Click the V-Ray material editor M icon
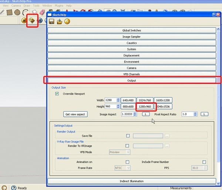 pyautogui.click(x=24, y=21)
